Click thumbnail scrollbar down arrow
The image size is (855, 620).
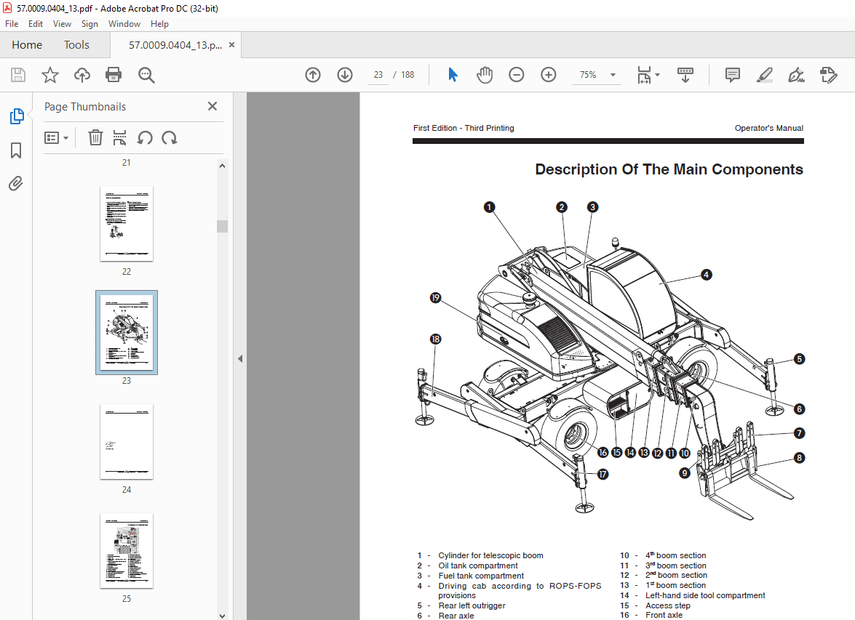click(222, 616)
